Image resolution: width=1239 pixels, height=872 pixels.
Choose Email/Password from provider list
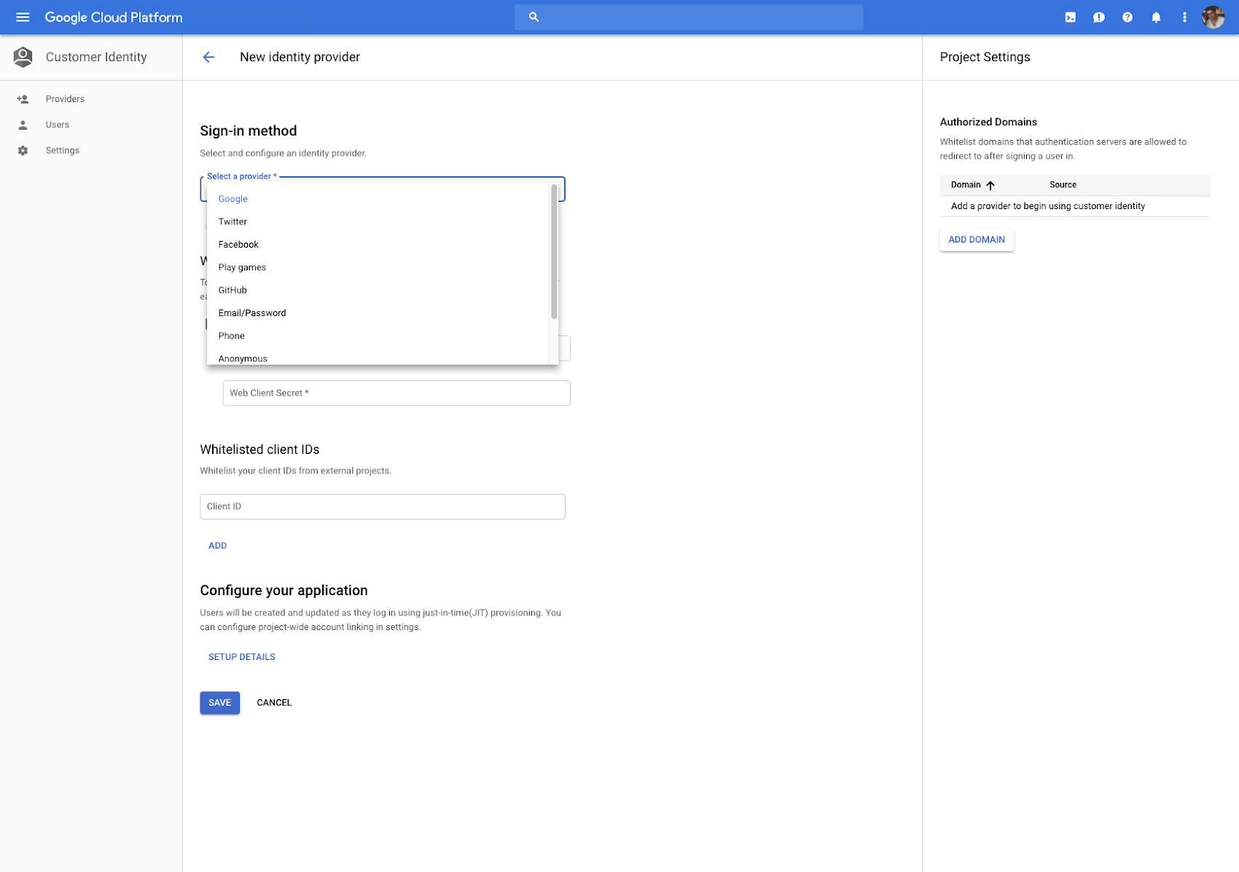(378, 313)
